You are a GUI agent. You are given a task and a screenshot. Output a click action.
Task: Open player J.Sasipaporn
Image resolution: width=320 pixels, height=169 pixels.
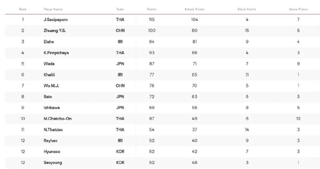[x=56, y=20]
